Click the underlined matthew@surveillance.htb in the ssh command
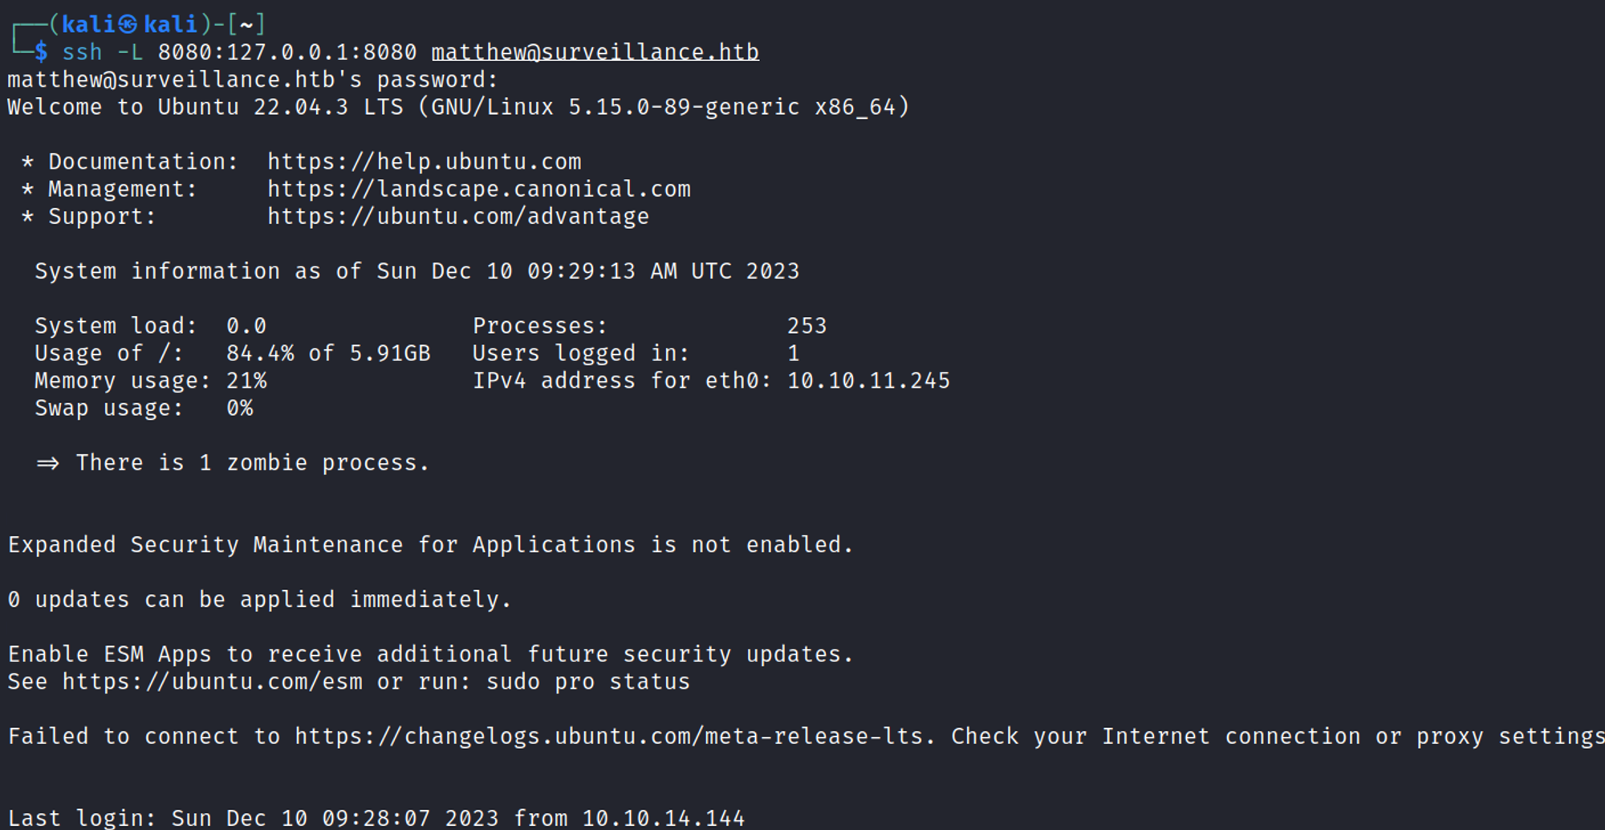This screenshot has width=1605, height=830. click(595, 52)
